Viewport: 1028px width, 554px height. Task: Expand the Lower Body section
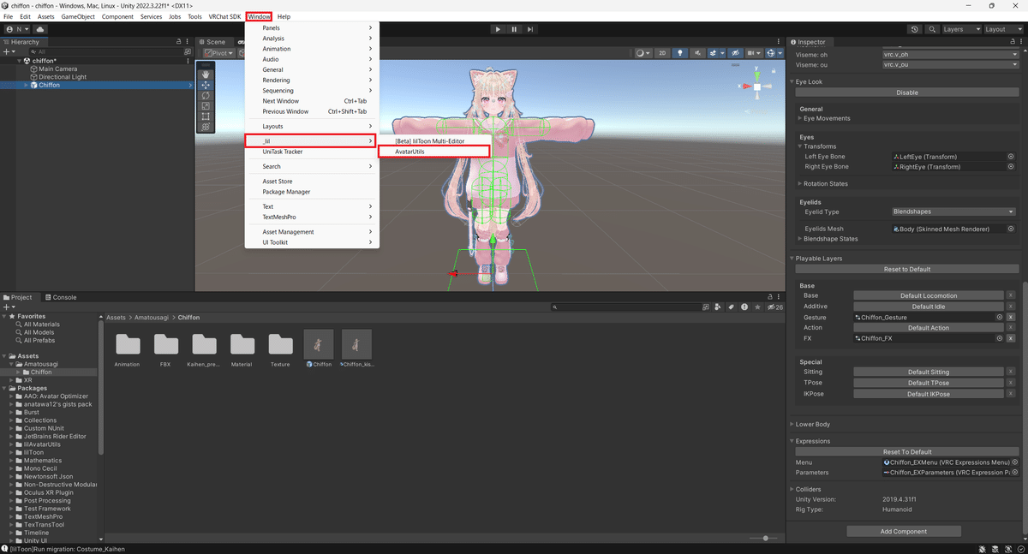[792, 424]
